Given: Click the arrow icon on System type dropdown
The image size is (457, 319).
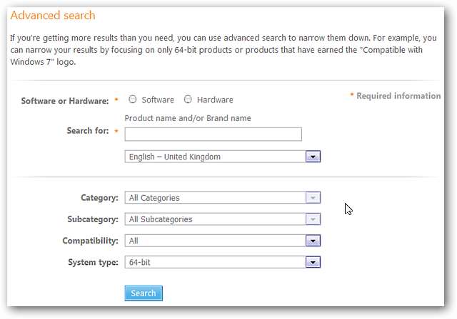Looking at the screenshot, I should tap(313, 262).
